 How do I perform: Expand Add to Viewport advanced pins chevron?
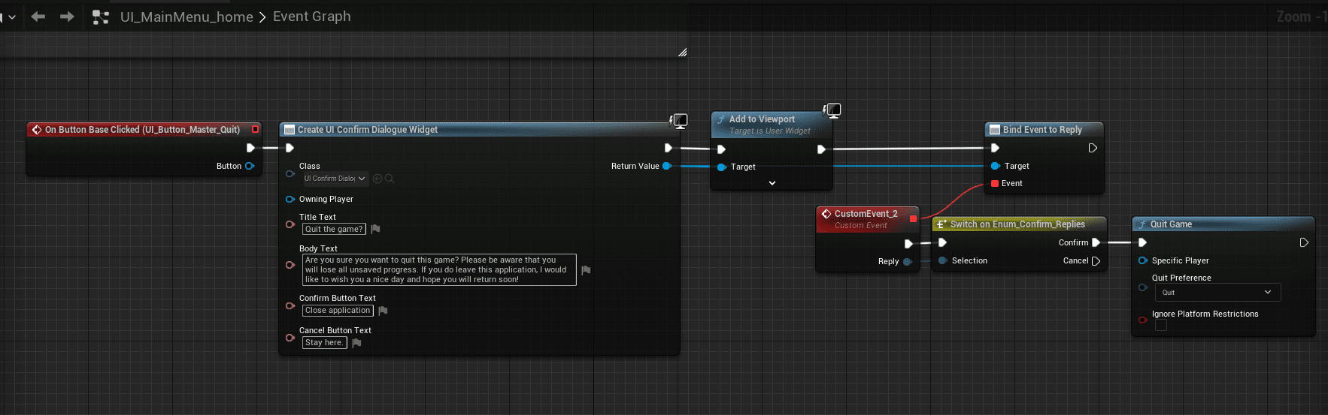(772, 183)
